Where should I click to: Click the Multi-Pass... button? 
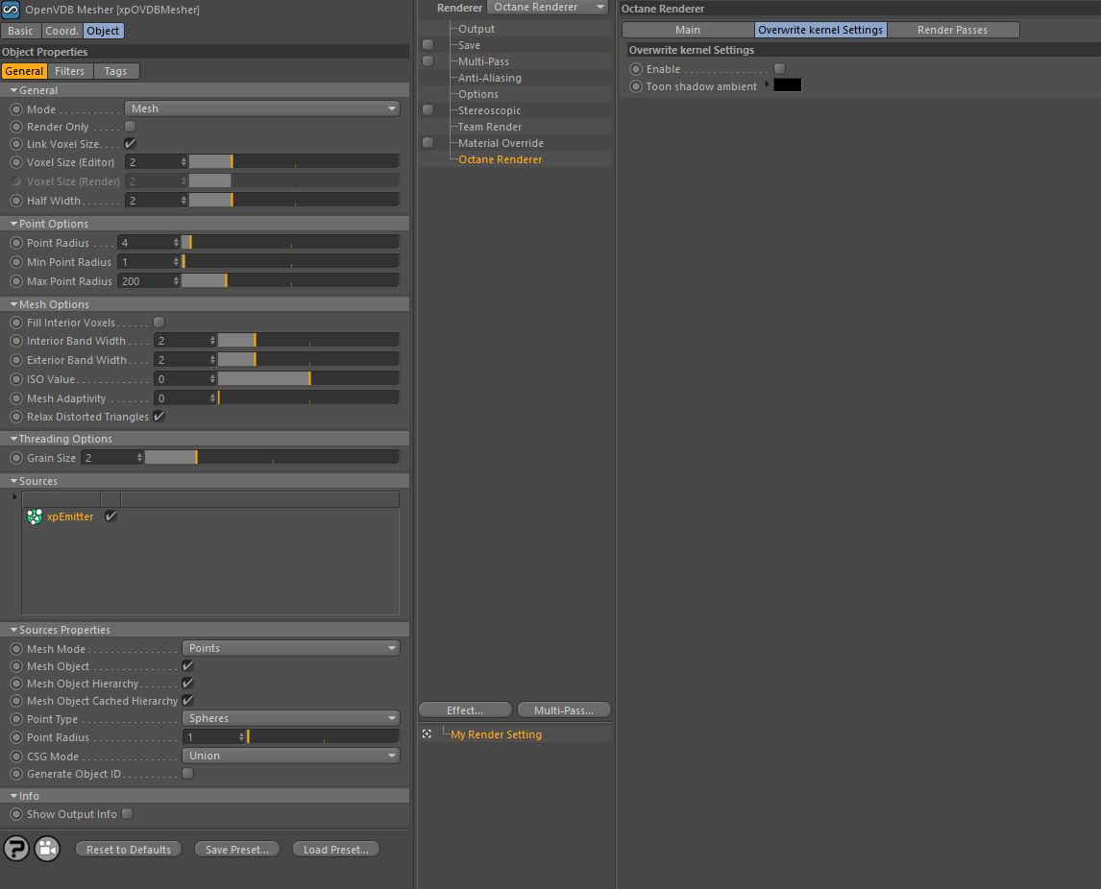point(563,710)
